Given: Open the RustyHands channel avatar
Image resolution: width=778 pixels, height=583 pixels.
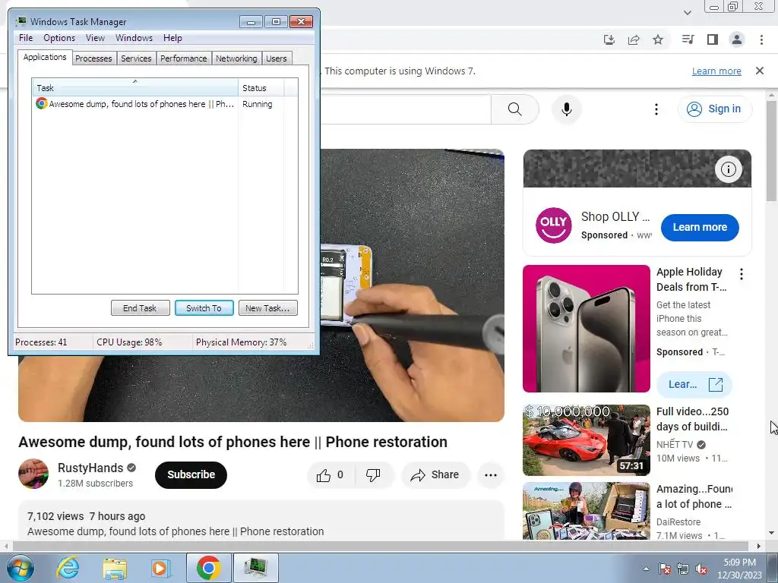Looking at the screenshot, I should coord(33,474).
